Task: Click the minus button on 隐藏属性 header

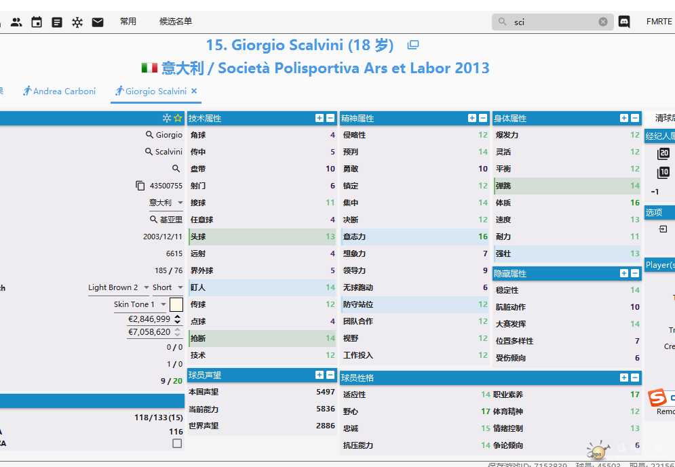Action: coord(635,273)
